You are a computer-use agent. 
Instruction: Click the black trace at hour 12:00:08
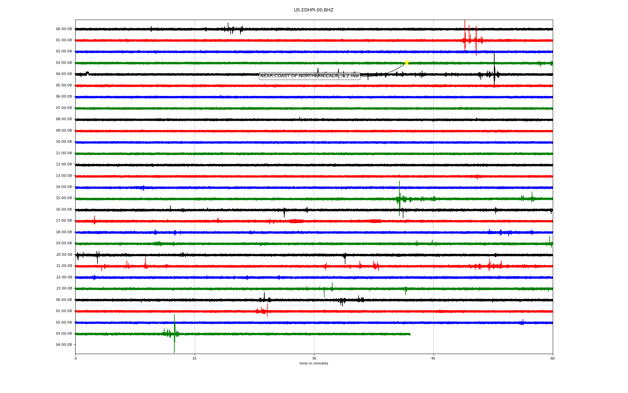[x=314, y=165]
